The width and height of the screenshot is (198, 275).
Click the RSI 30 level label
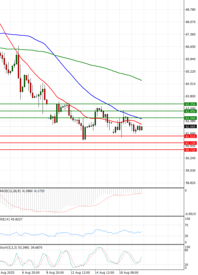point(186,236)
